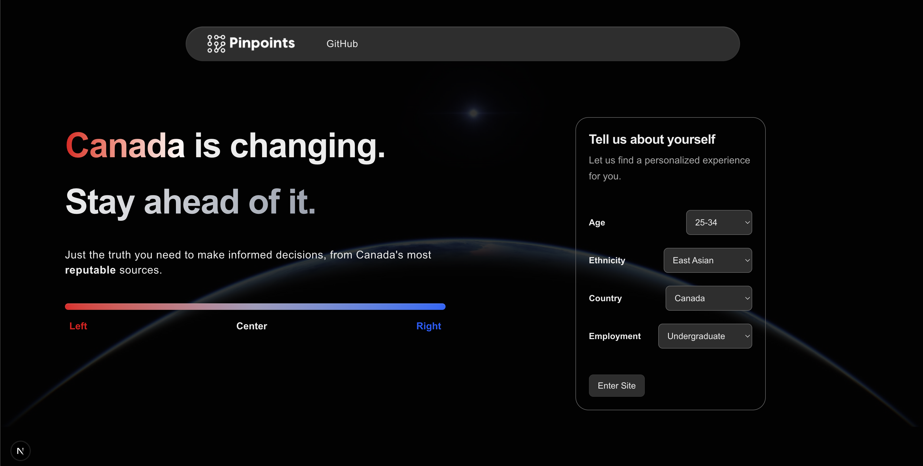The height and width of the screenshot is (466, 923).
Task: Open the GitHub link in navbar
Action: click(342, 44)
